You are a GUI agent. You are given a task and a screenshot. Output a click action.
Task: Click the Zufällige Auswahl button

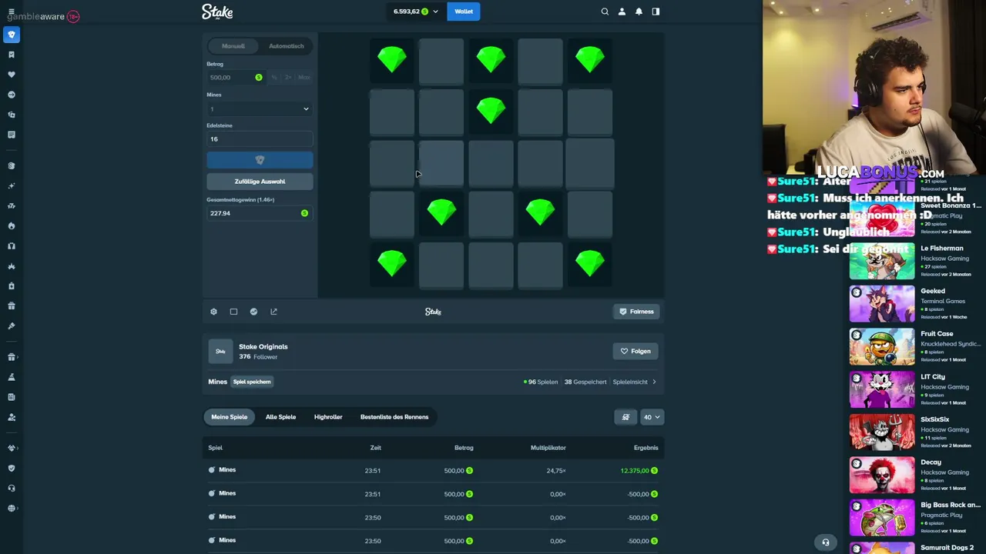[x=260, y=182]
